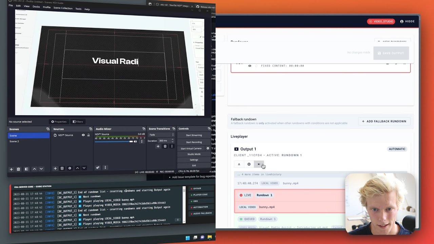Remove scene using Scenes trash icon
Image resolution: width=434 pixels, height=244 pixels.
(x=19, y=169)
